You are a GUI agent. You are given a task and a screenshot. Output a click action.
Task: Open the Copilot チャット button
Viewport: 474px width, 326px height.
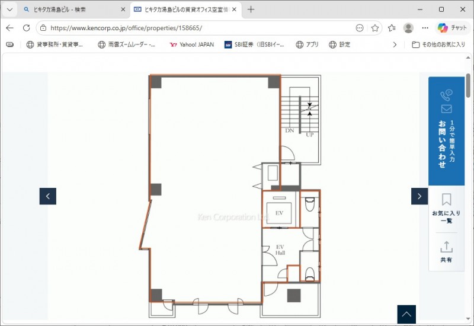pyautogui.click(x=452, y=28)
